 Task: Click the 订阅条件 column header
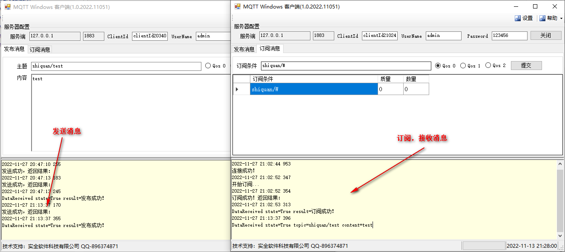point(314,79)
